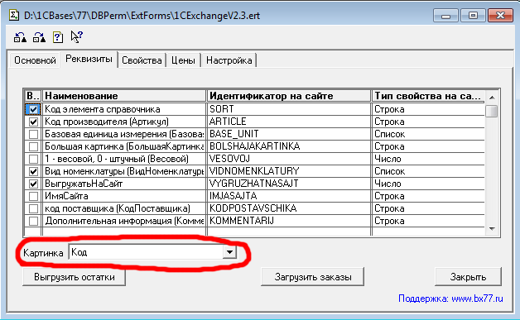Image resolution: width=520 pixels, height=320 pixels.
Task: Click the Загрузить заказы button
Action: pos(313,277)
